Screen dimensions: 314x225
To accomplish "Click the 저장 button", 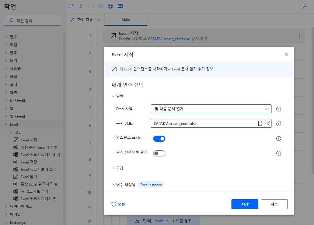I will coord(245,204).
